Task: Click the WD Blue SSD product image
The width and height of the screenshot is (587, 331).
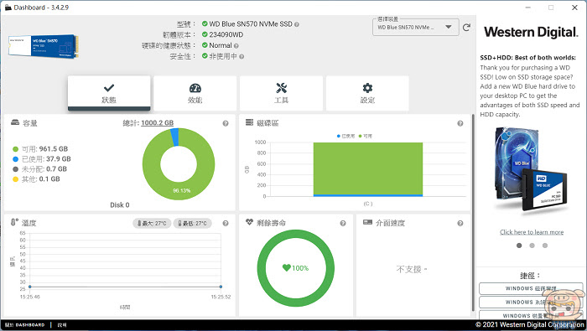Action: (44, 46)
